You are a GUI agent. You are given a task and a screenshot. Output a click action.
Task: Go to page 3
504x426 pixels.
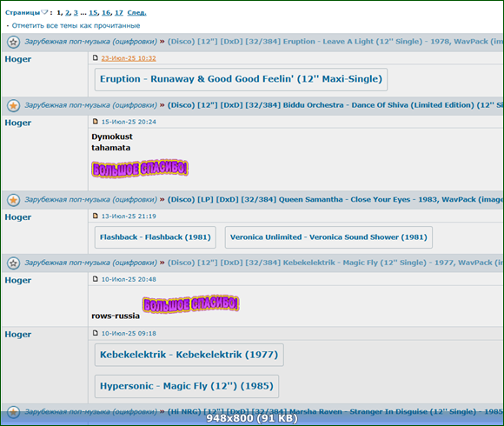pyautogui.click(x=76, y=12)
